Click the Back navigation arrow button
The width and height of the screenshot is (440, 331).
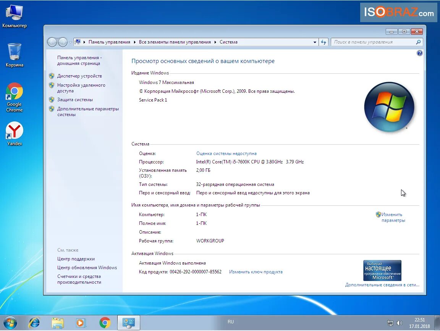(x=52, y=42)
